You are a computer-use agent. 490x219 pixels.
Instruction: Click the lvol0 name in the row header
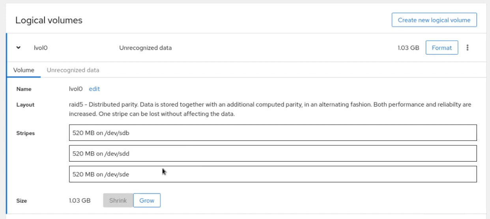[41, 48]
